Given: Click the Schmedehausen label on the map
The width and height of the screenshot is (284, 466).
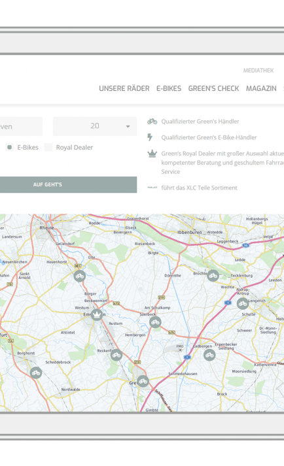Looking at the screenshot, I should tap(183, 374).
